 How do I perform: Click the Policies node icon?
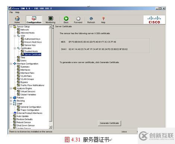pyautogui.click(x=15, y=97)
